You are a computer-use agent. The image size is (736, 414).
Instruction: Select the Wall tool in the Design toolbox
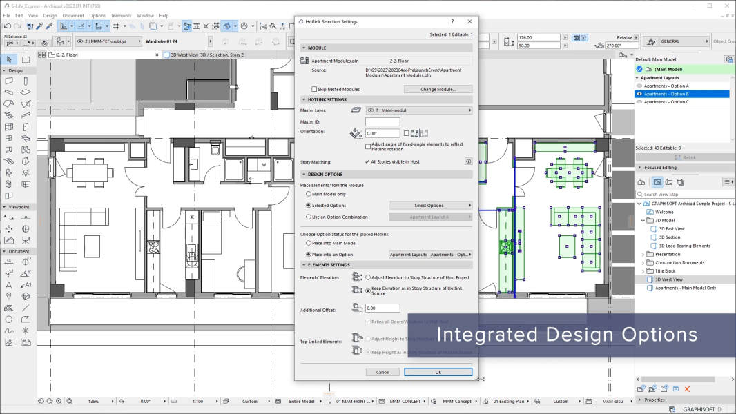pyautogui.click(x=9, y=81)
